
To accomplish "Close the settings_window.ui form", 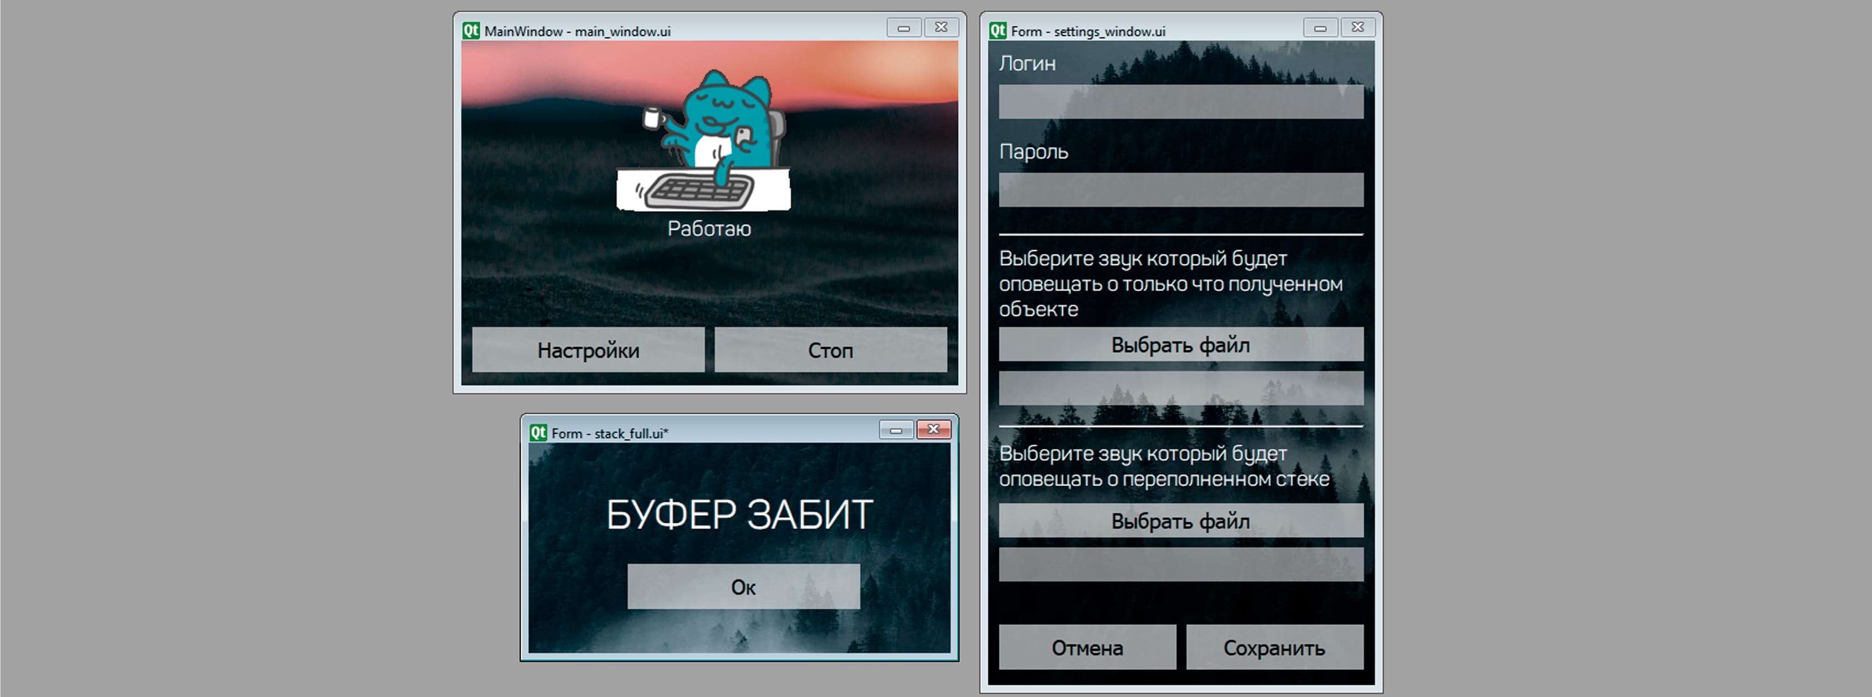I will (1357, 28).
